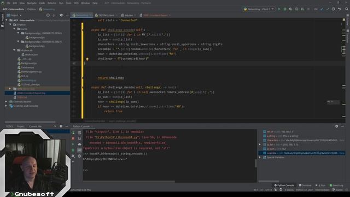The image size is (350, 197).
Task: Click the VCS commit icon
Action: 328,9
